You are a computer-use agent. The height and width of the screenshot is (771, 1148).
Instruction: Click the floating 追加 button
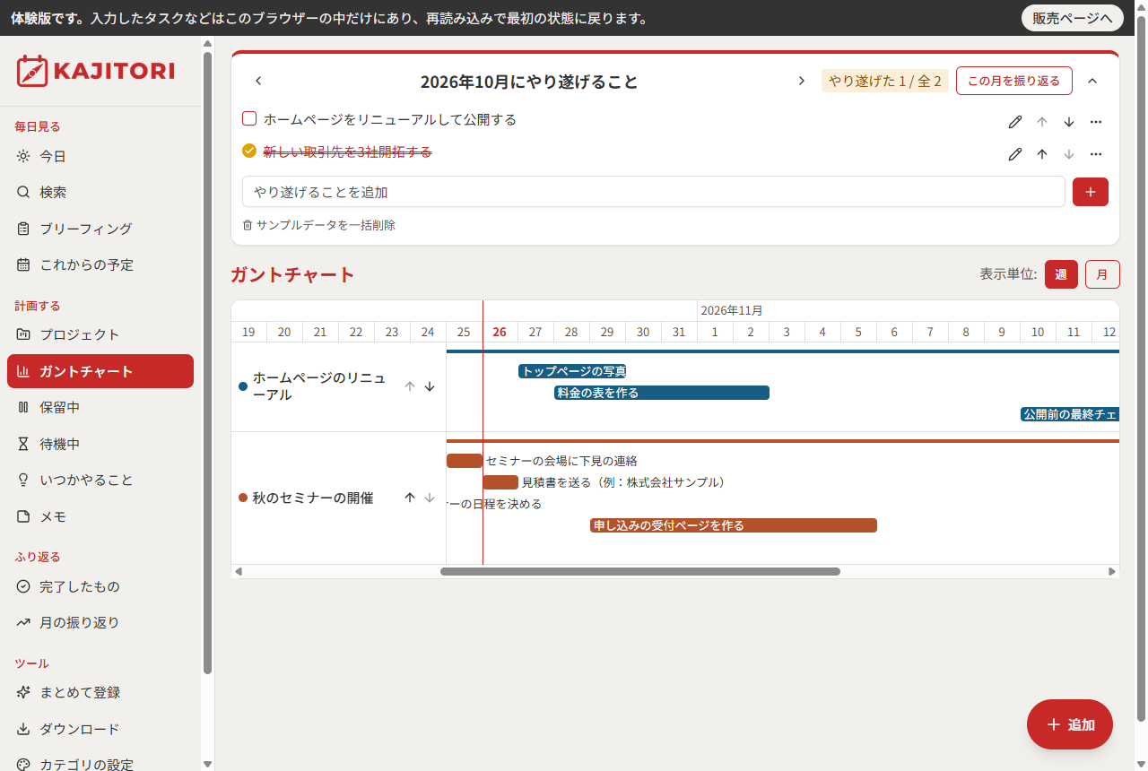pyautogui.click(x=1070, y=724)
